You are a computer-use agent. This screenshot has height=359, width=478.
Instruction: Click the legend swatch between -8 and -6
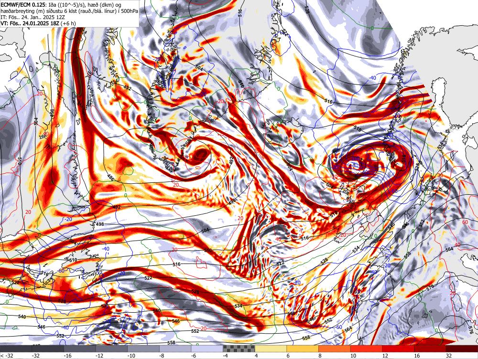point(175,348)
